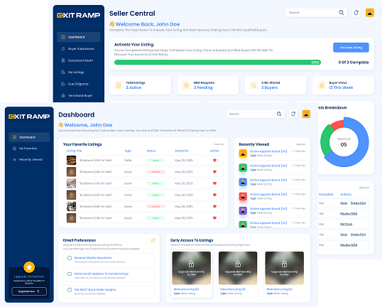Click View All in Your Favorite Listings
The width and height of the screenshot is (382, 307).
tap(219, 144)
